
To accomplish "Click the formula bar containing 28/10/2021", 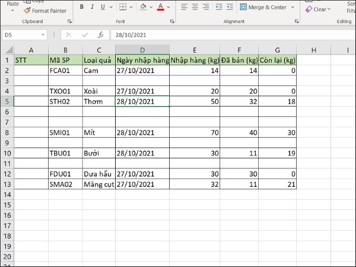I will [x=231, y=35].
